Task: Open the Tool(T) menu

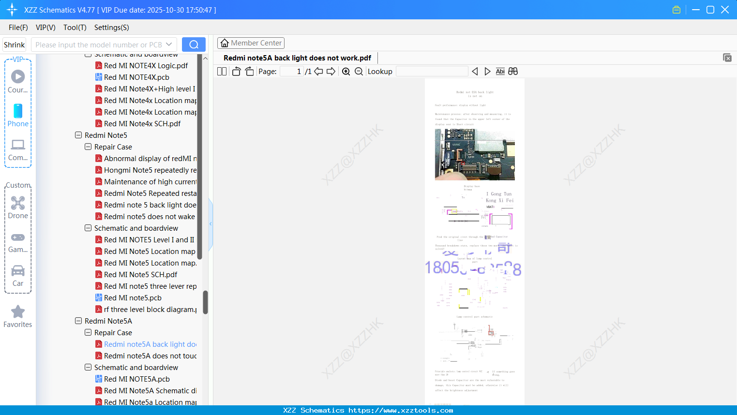Action: click(x=75, y=28)
